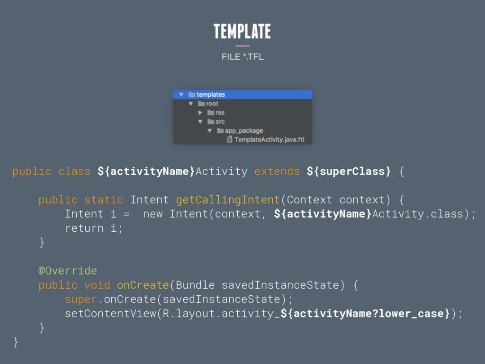Click ${superClass} variable in class declaration
Screen dimensions: 485x364
click(349, 172)
